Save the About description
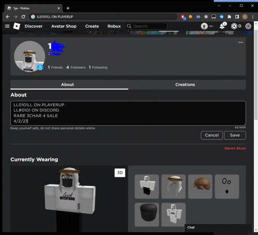This screenshot has width=258, height=235. point(235,135)
